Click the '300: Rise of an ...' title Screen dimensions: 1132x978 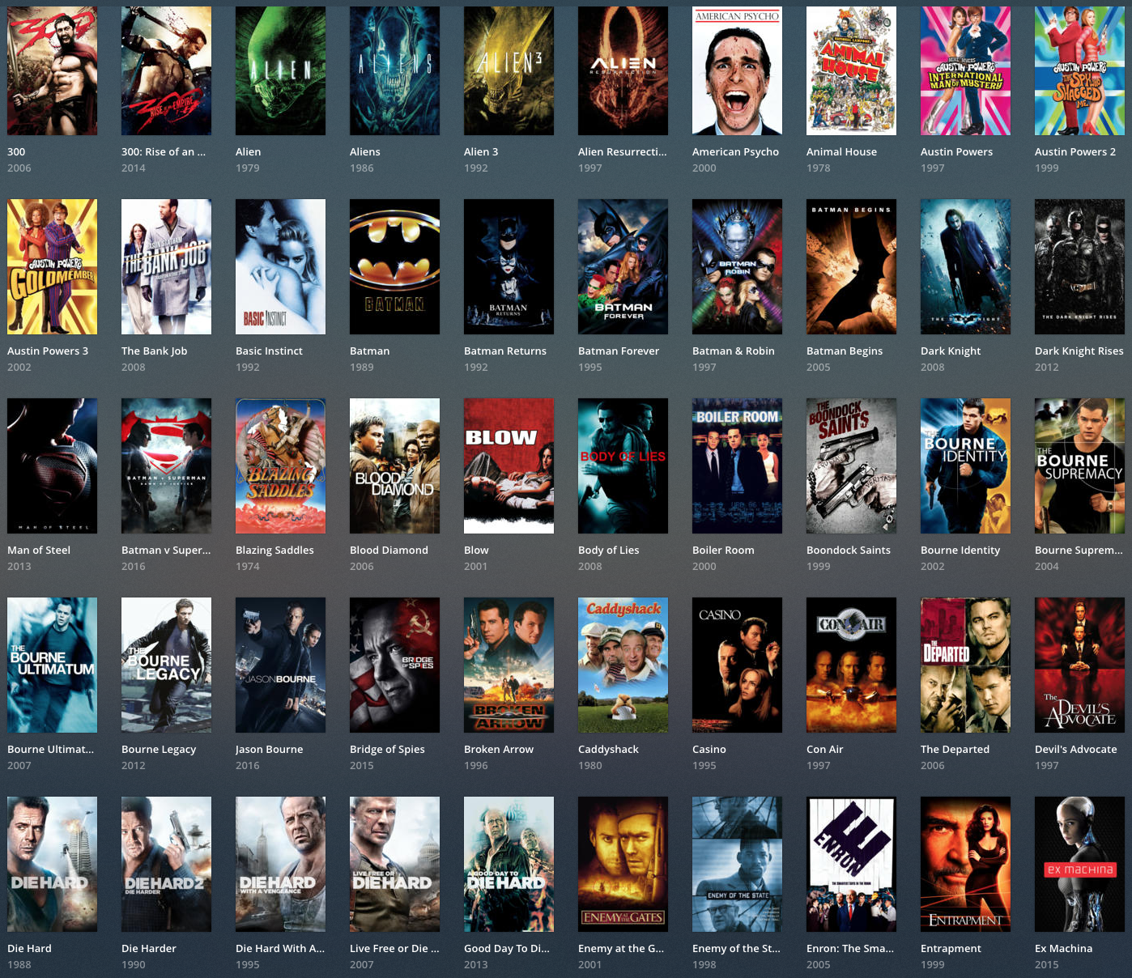coord(164,151)
